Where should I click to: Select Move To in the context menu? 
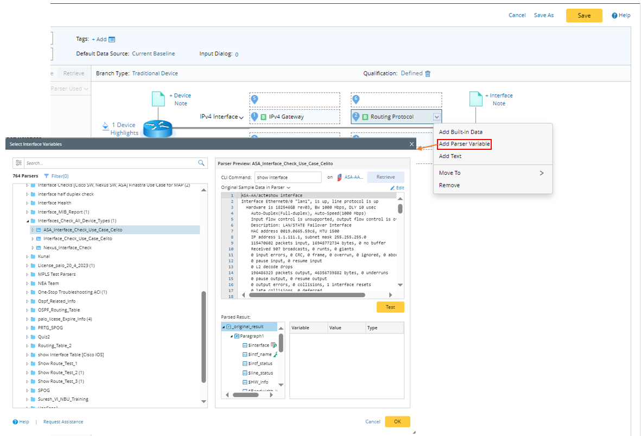tap(450, 173)
